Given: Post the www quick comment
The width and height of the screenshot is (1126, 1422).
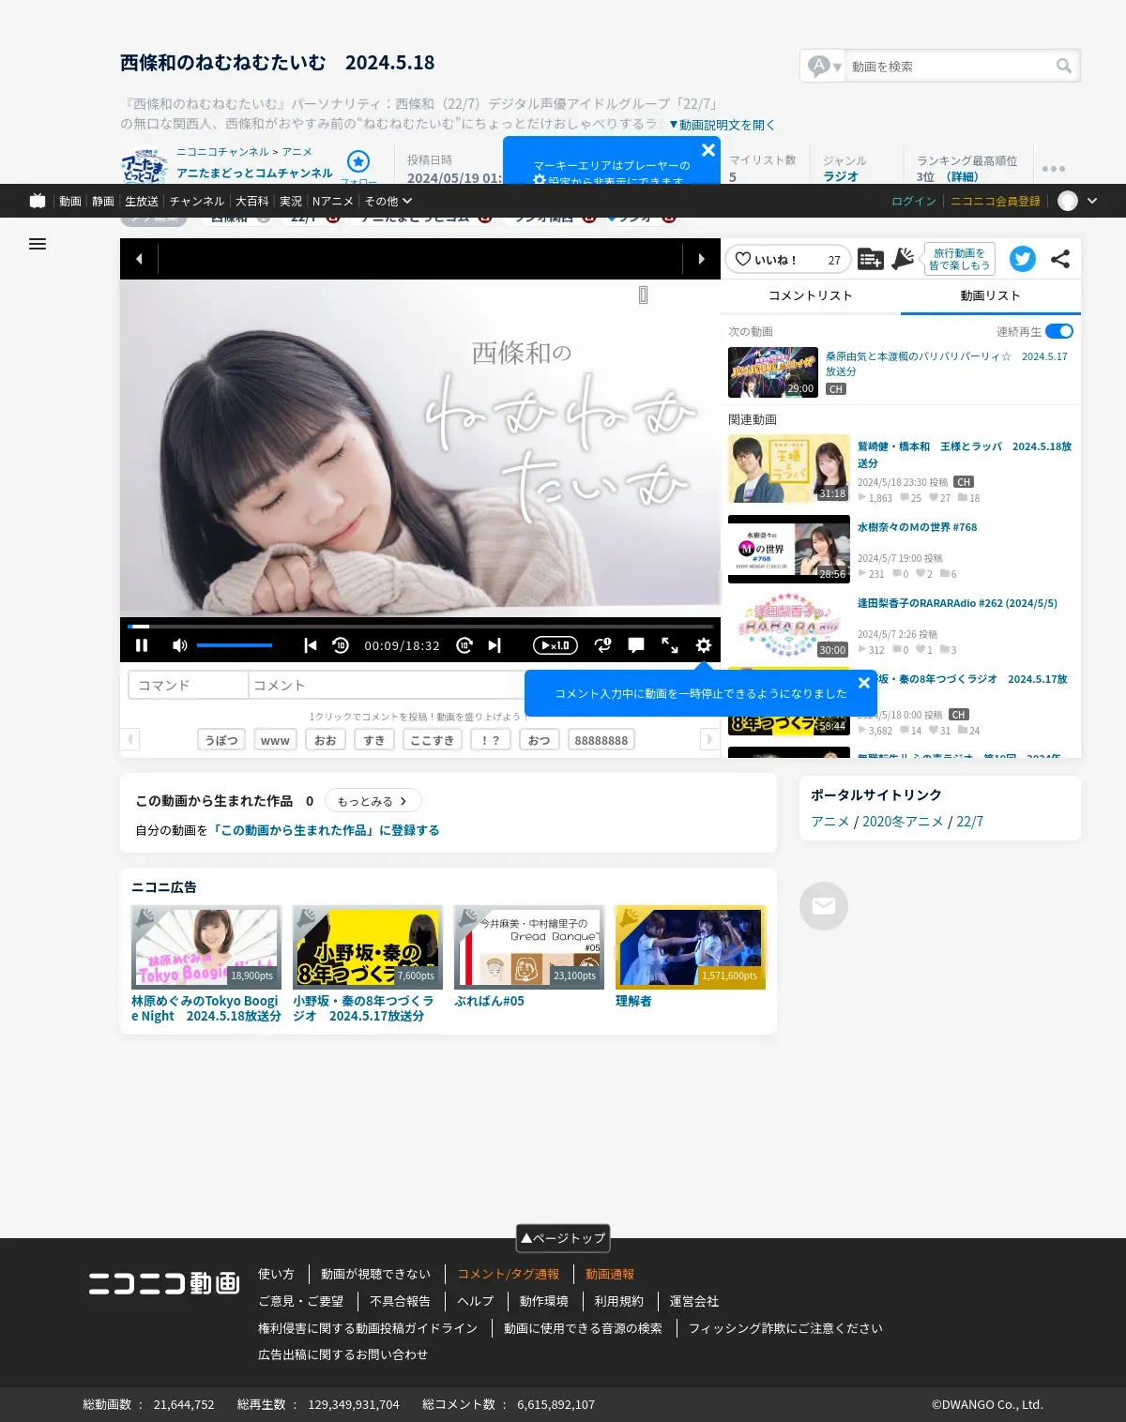Looking at the screenshot, I should click(275, 740).
